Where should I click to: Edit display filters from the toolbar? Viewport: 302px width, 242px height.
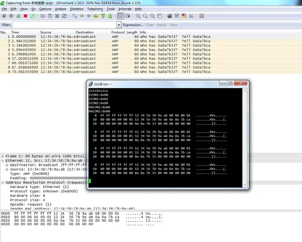(x=177, y=16)
